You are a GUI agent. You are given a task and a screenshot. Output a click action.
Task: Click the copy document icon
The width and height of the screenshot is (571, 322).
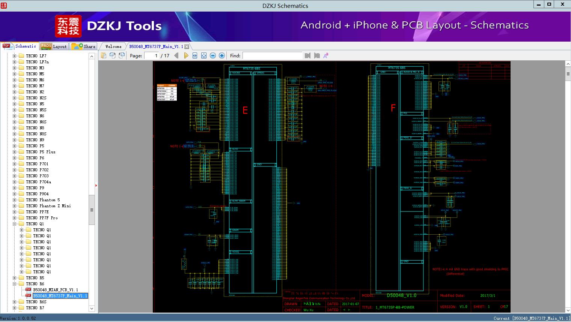(x=103, y=55)
